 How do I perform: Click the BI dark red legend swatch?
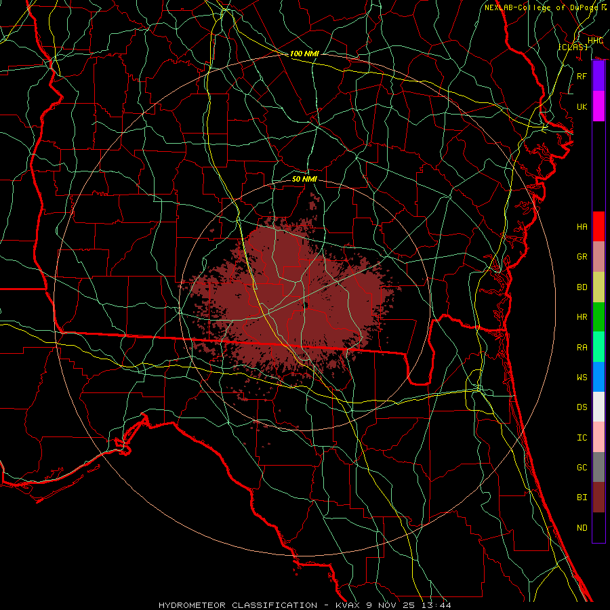pyautogui.click(x=598, y=497)
